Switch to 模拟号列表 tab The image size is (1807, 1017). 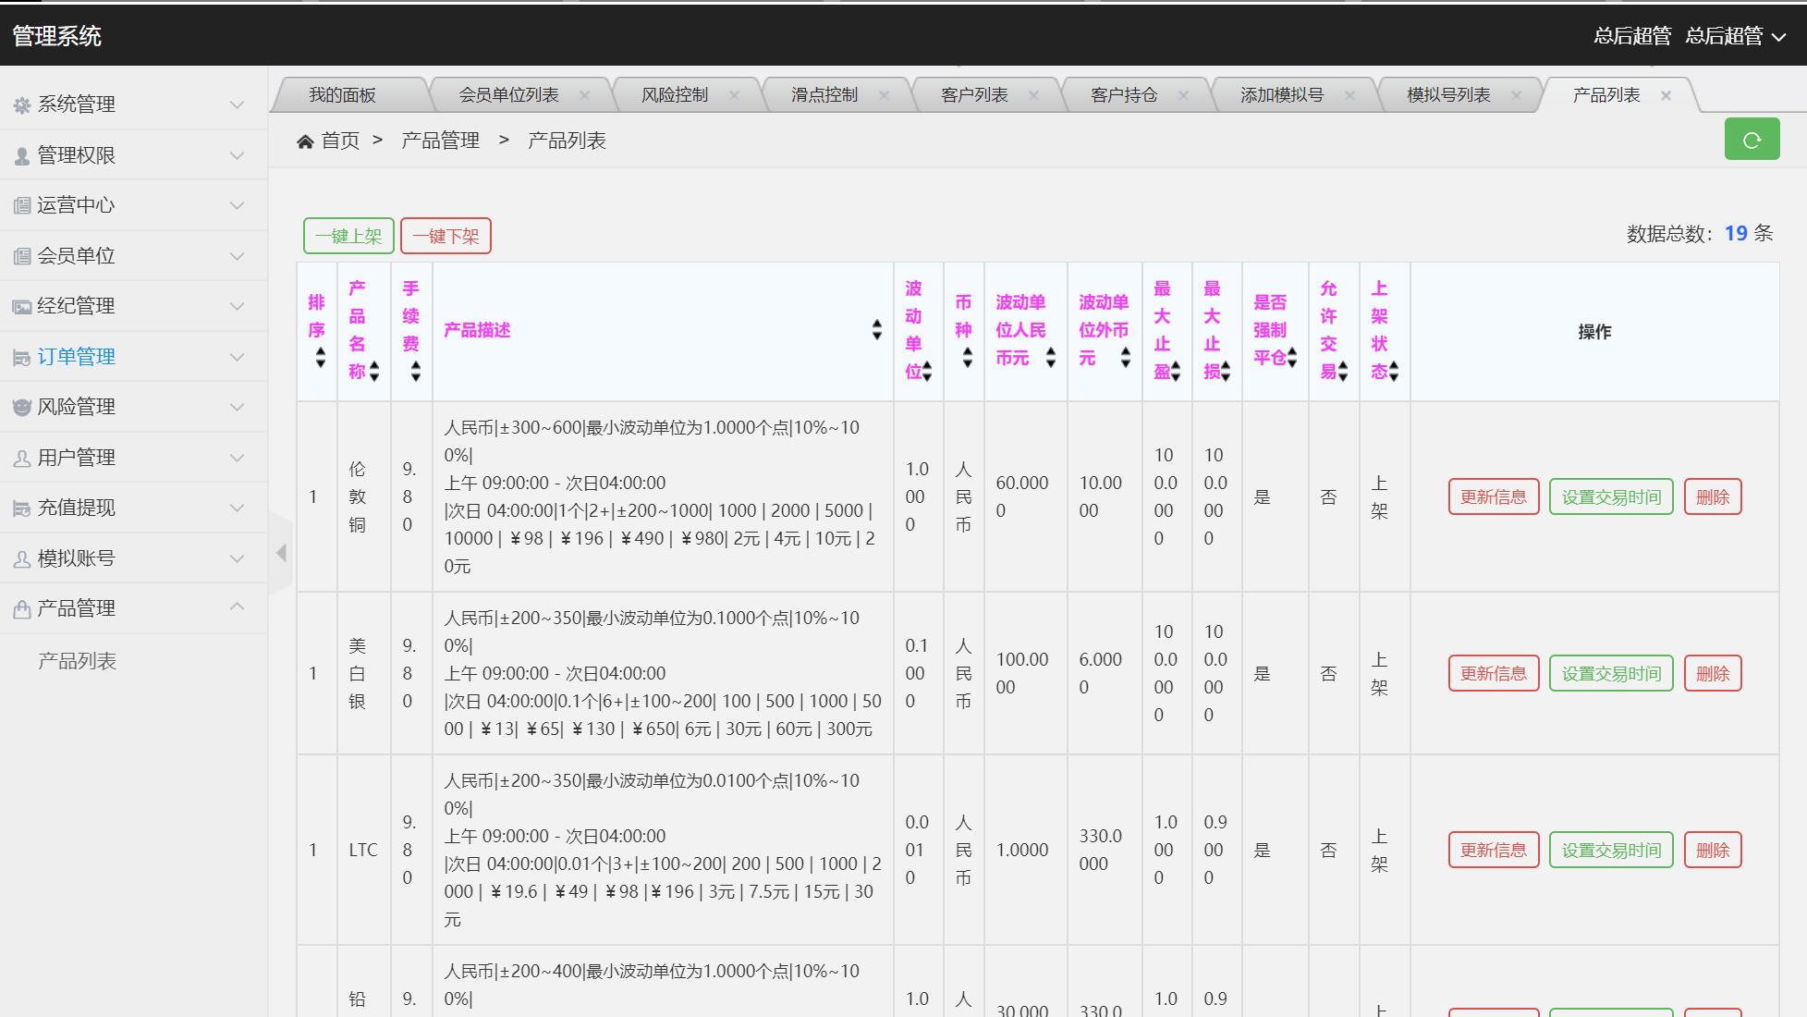1448,95
